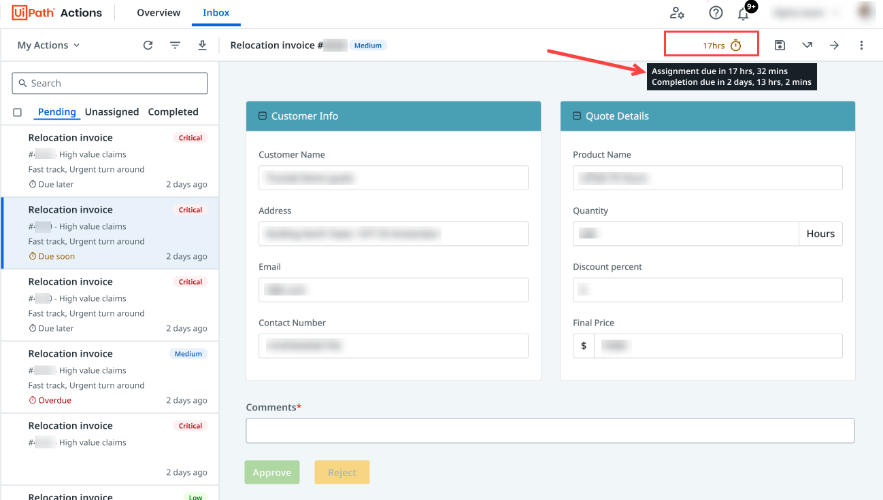Screen dimensions: 883x500
Task: Click the download/export actions icon
Action: tap(202, 46)
